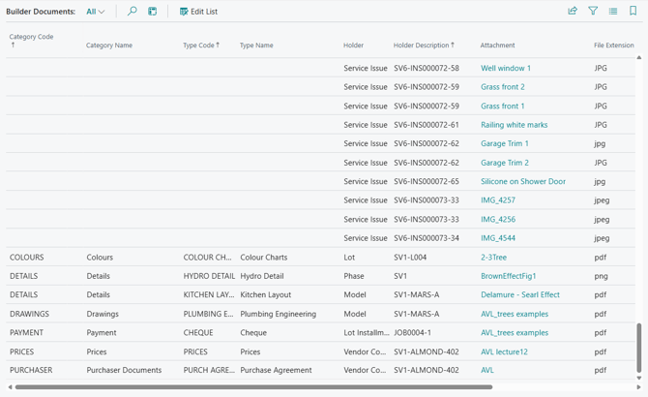The height and width of the screenshot is (397, 648).
Task: Click the HYDRO DETAIL type code cell
Action: point(209,276)
